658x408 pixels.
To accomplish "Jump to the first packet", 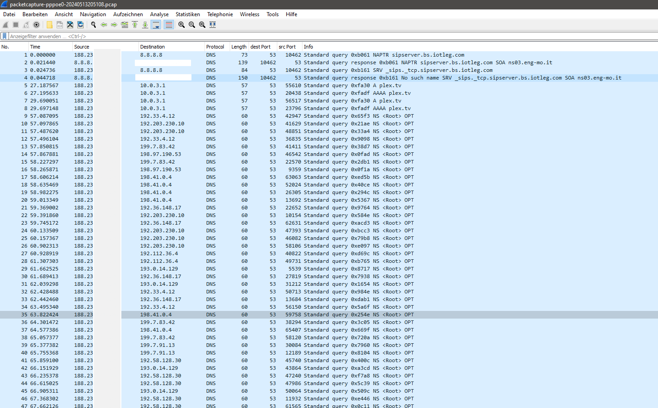I will pyautogui.click(x=135, y=25).
